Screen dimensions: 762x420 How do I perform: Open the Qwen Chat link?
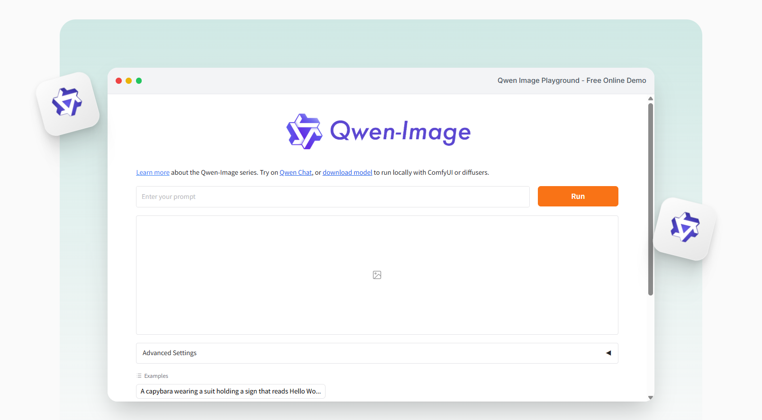click(296, 173)
